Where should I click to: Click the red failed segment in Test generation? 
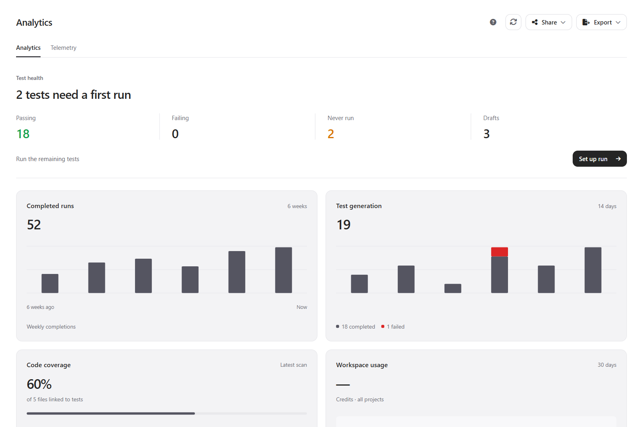point(500,252)
